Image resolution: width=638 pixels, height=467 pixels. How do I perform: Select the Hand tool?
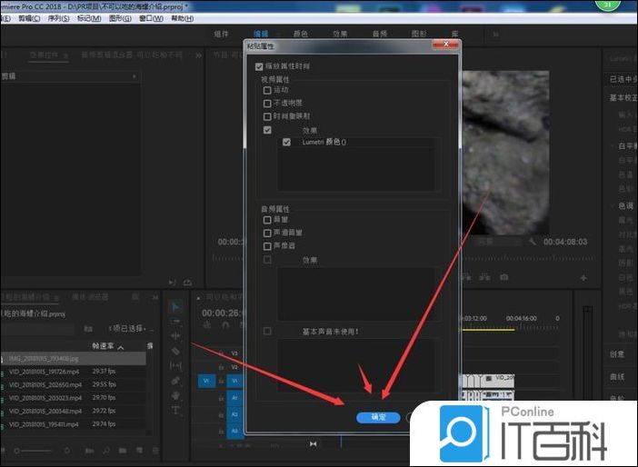point(176,395)
